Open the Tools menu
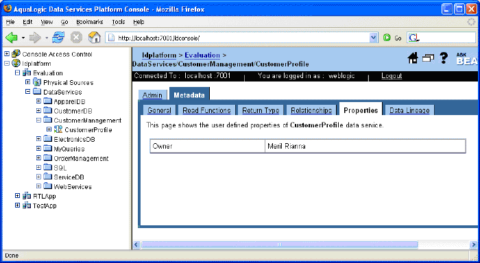Viewport: 480px width, 263px height. (x=118, y=22)
